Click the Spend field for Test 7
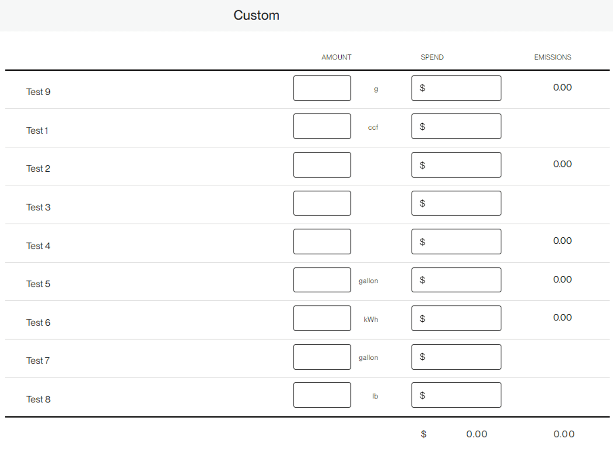This screenshot has height=451, width=613. pos(456,357)
